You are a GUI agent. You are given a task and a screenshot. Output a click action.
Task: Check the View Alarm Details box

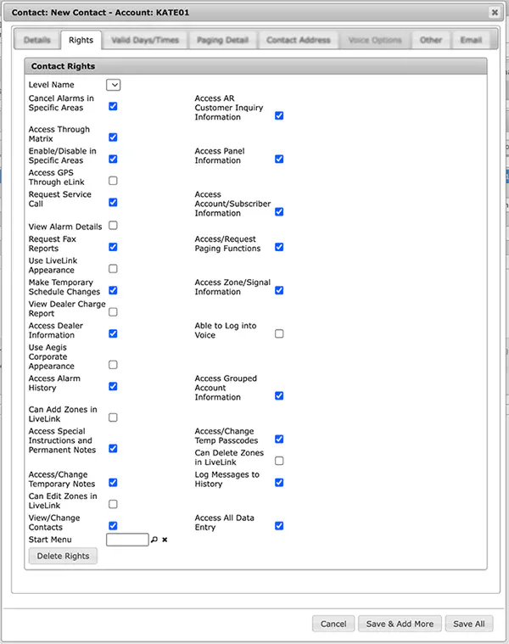[x=113, y=226]
